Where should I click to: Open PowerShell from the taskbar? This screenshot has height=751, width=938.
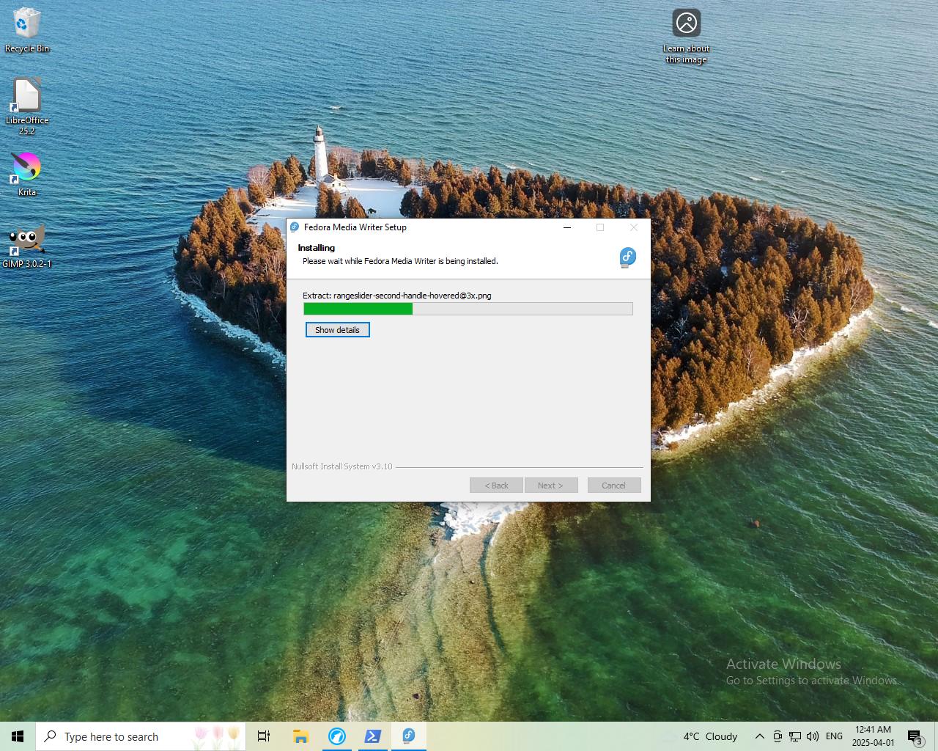(x=372, y=736)
